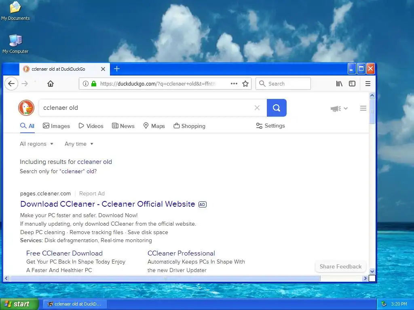Open the Firefox hamburger menu

pos(368,84)
